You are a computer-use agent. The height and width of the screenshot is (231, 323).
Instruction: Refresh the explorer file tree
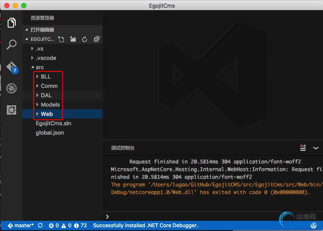pyautogui.click(x=84, y=39)
